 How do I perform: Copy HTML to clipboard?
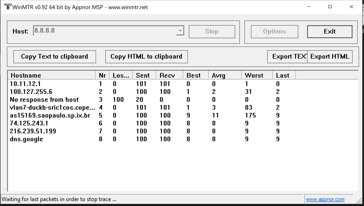tap(146, 57)
